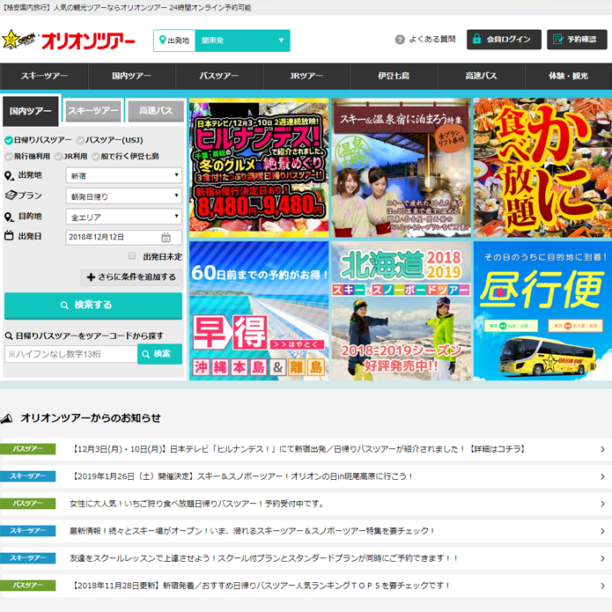Viewport: 612px width, 612px height.
Task: Open 国内ツアー in the main navigation bar
Action: point(131,76)
